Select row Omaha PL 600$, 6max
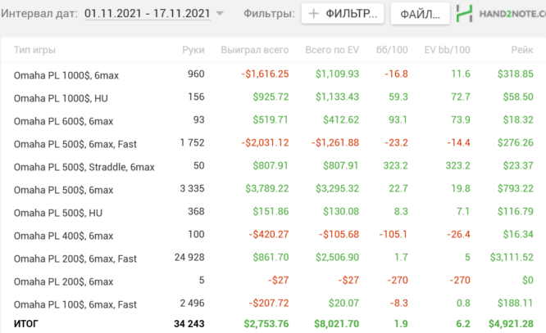The image size is (546, 333). point(273,120)
